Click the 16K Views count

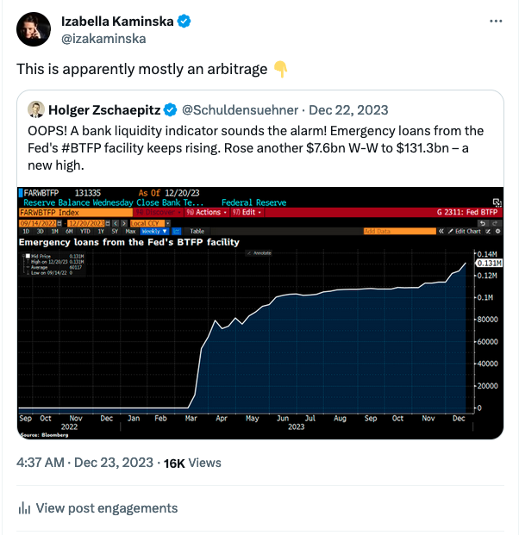pos(192,463)
